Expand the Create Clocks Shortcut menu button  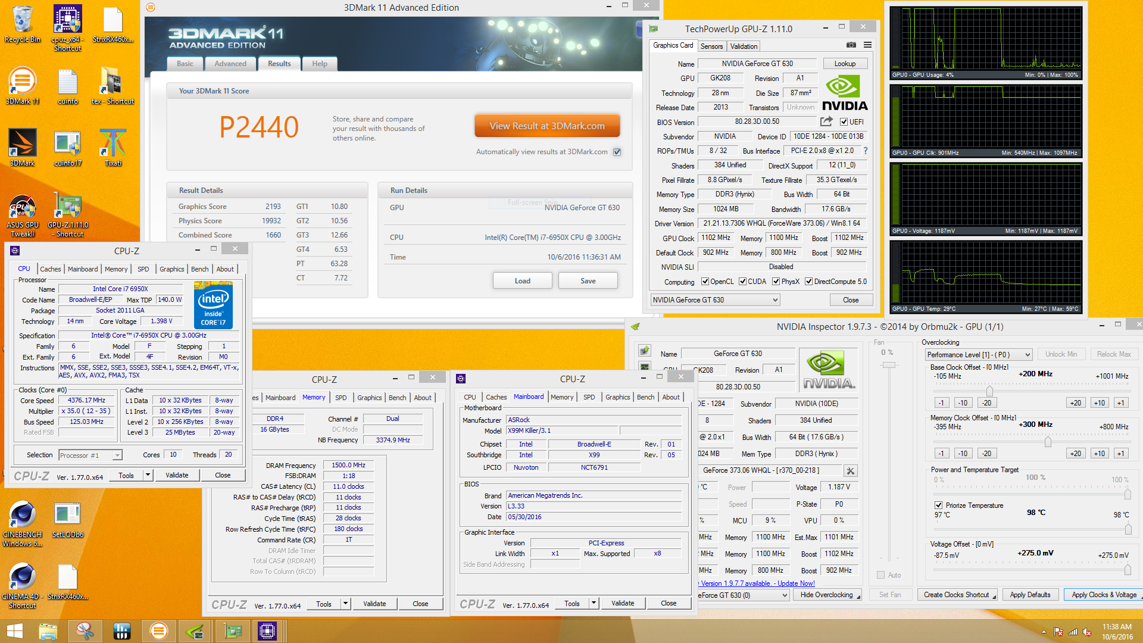pos(958,595)
